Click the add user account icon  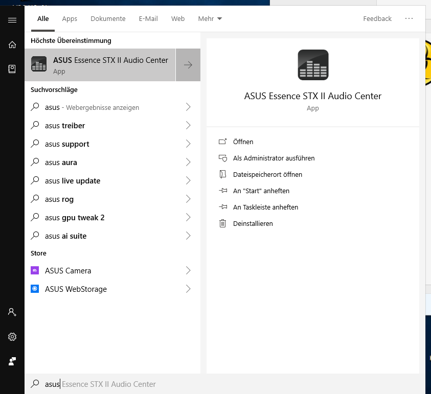[12, 312]
